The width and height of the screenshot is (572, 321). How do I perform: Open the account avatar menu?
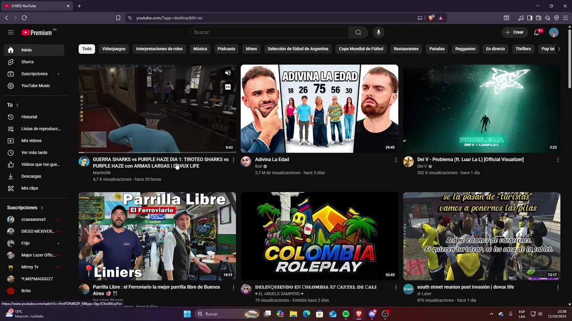pos(554,32)
